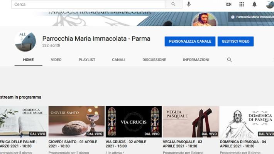Viewport: 274px width, 154px height.
Task: Open the Veglia Pasquale video thumbnail
Action: tap(191, 122)
